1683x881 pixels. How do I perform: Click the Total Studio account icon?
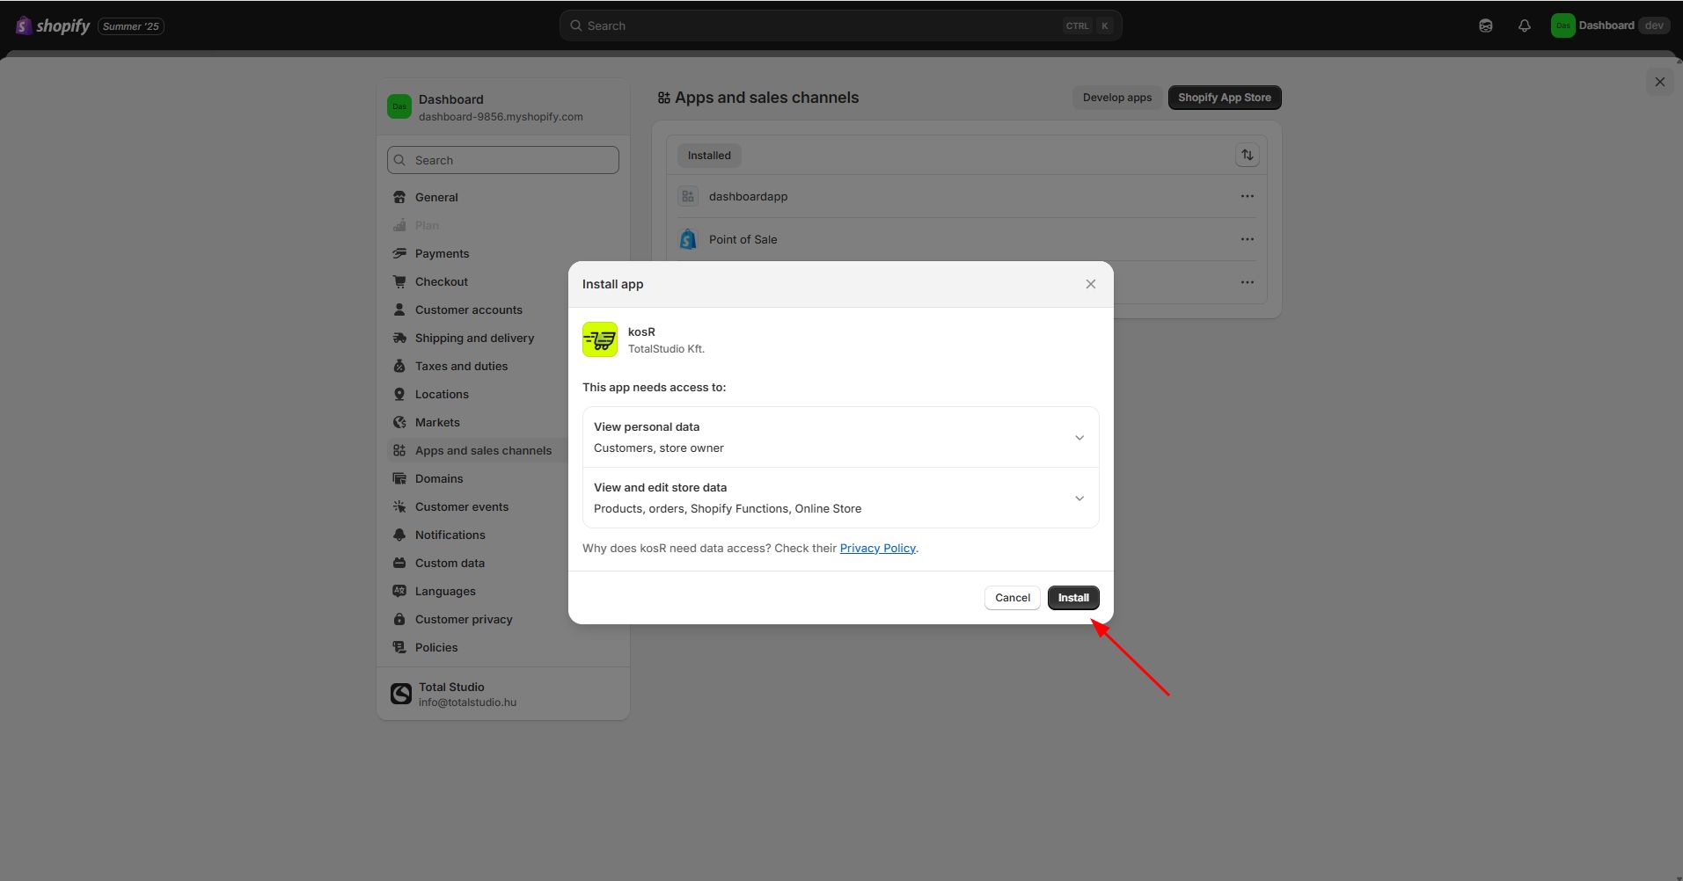(401, 694)
